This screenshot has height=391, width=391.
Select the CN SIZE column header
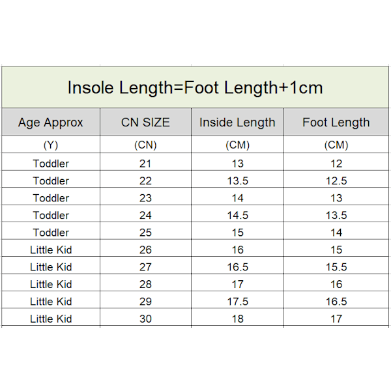pyautogui.click(x=145, y=123)
